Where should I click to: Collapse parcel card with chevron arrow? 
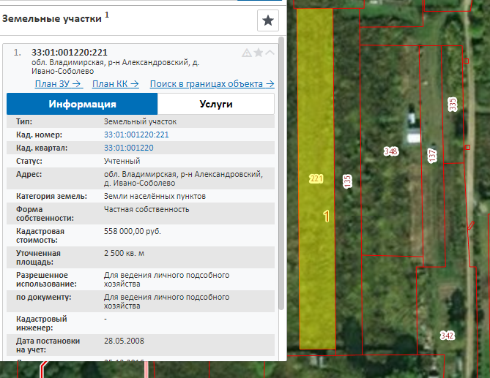point(270,53)
